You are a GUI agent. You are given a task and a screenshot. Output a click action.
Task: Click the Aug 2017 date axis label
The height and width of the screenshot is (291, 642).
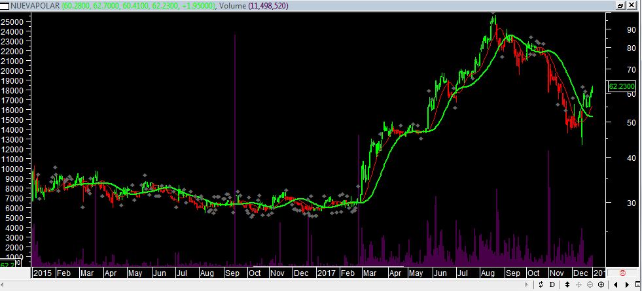[489, 273]
